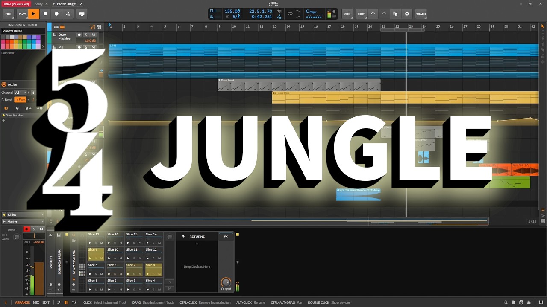Trigger play on Slice 1 pad
Screen dimensions: 547x307
coord(90,289)
